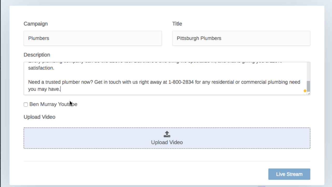Place cursor on phone number 1-800-2834
The width and height of the screenshot is (332, 187).
coord(181,82)
